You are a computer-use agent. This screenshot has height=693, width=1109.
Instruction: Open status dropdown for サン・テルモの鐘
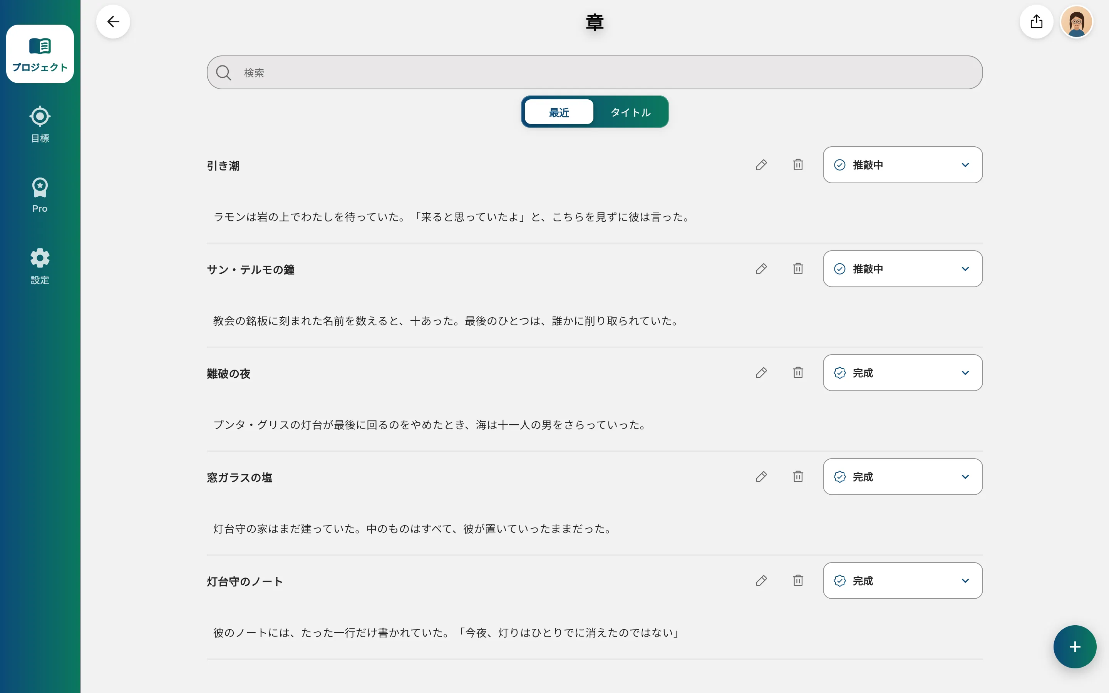coord(902,269)
